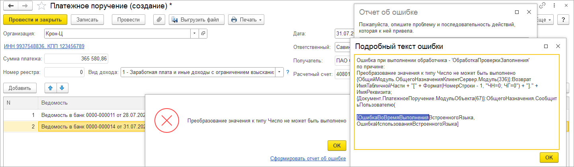The width and height of the screenshot is (574, 167).
Task: Click the Вид дохода value field
Action: [197, 72]
